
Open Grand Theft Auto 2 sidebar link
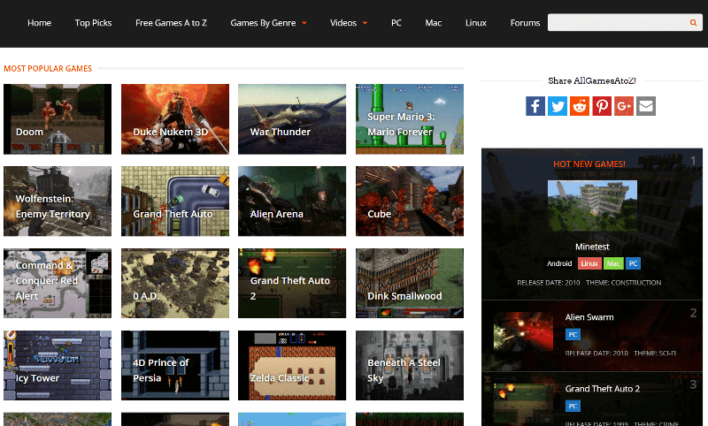[x=603, y=389]
